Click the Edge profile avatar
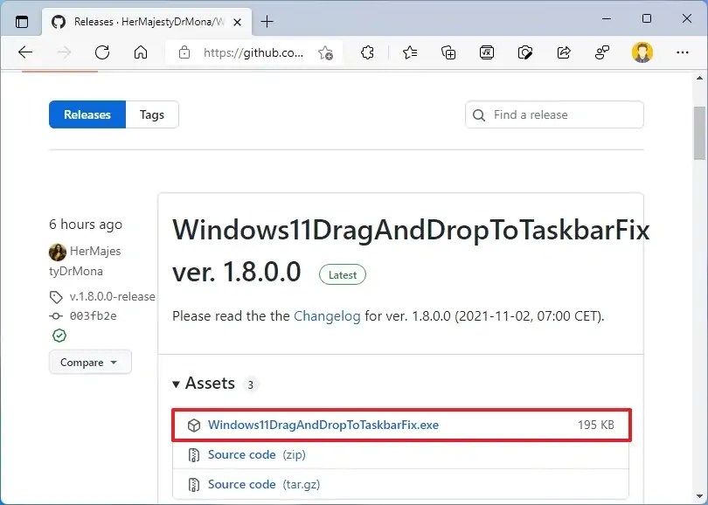This screenshot has width=708, height=505. [642, 52]
